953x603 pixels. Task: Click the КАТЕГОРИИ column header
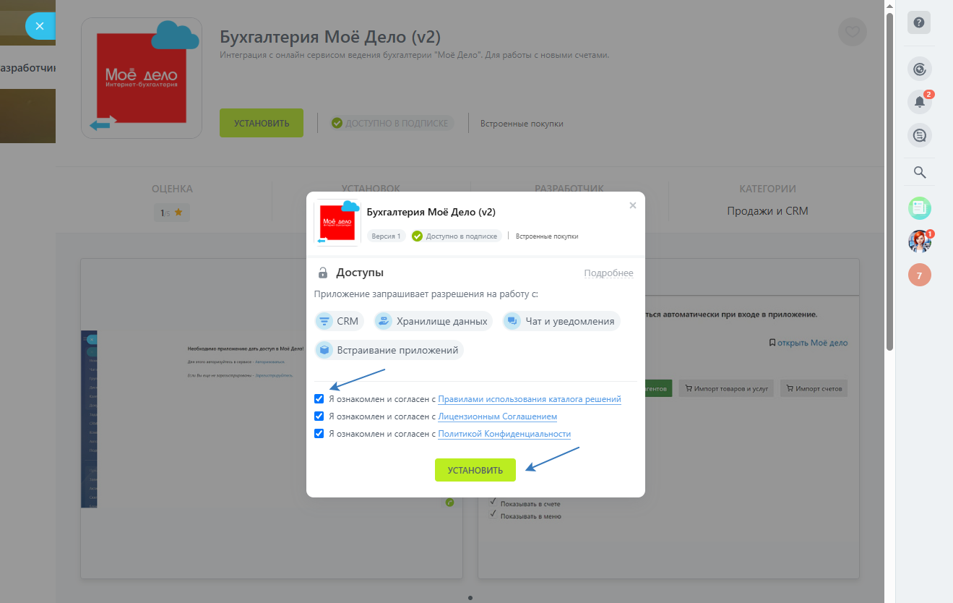(x=767, y=189)
